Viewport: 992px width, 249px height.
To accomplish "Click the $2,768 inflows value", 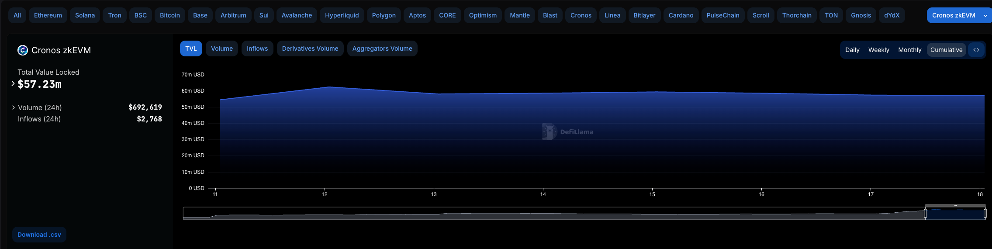I will [x=149, y=119].
